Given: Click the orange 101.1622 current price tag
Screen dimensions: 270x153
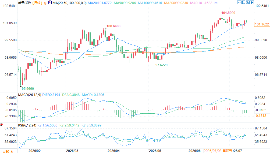Looking at the screenshot, I should (x=262, y=24).
